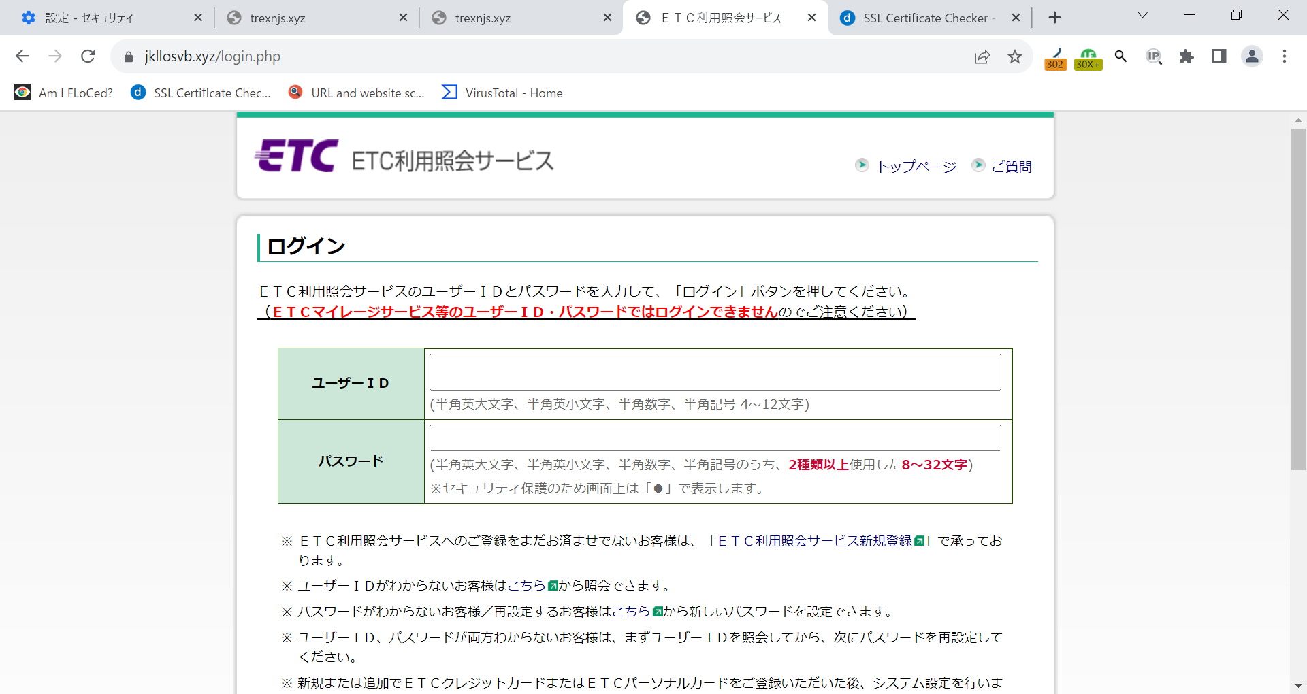
Task: Share this page via share icon
Action: pyautogui.click(x=982, y=56)
